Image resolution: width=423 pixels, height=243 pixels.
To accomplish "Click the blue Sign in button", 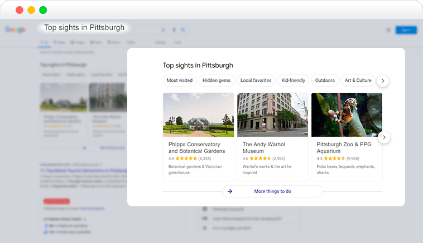I will click(406, 30).
